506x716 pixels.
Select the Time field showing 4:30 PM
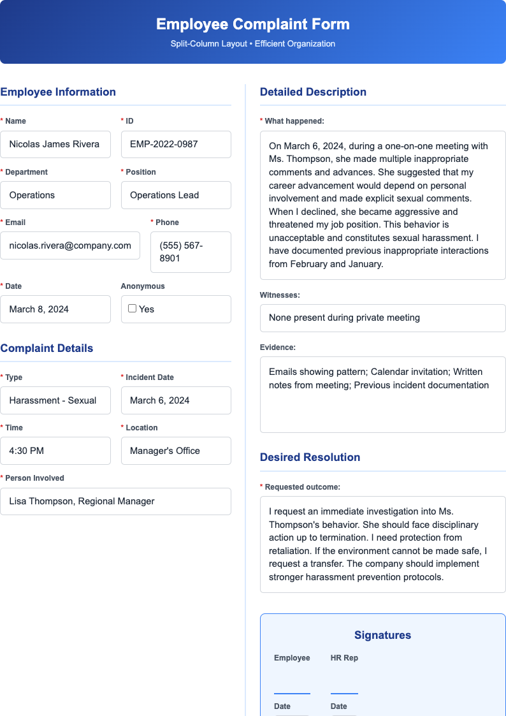(x=55, y=451)
